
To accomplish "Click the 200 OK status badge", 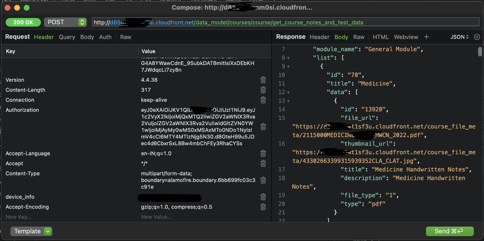I will point(23,22).
